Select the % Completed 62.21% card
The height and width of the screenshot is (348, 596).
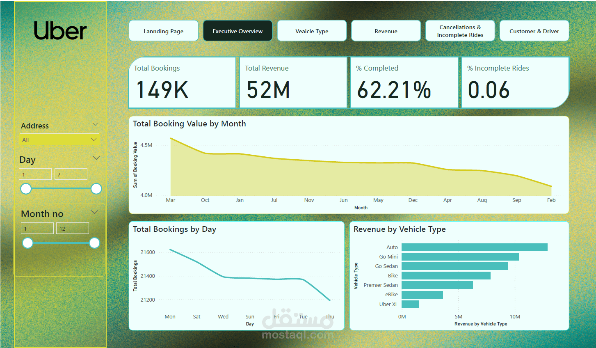click(x=404, y=82)
